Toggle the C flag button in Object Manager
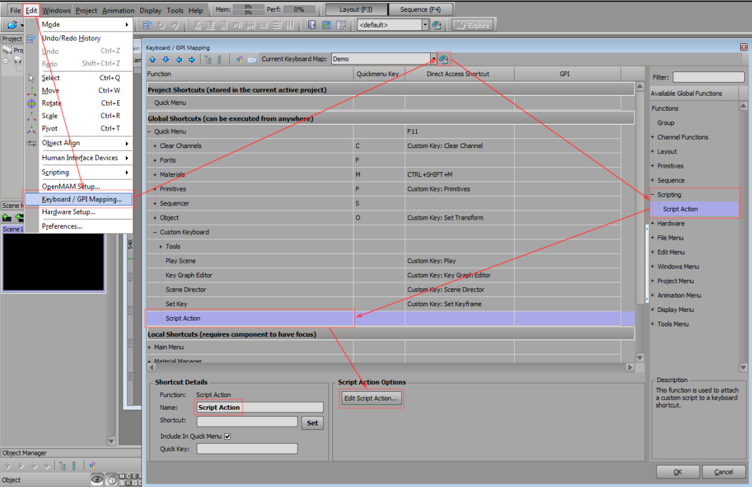The width and height of the screenshot is (752, 487). 129,476
